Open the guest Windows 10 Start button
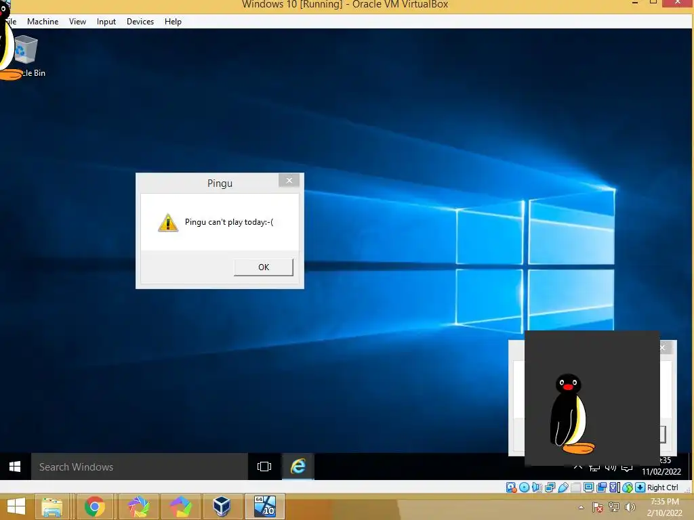The image size is (694, 520). click(x=15, y=467)
